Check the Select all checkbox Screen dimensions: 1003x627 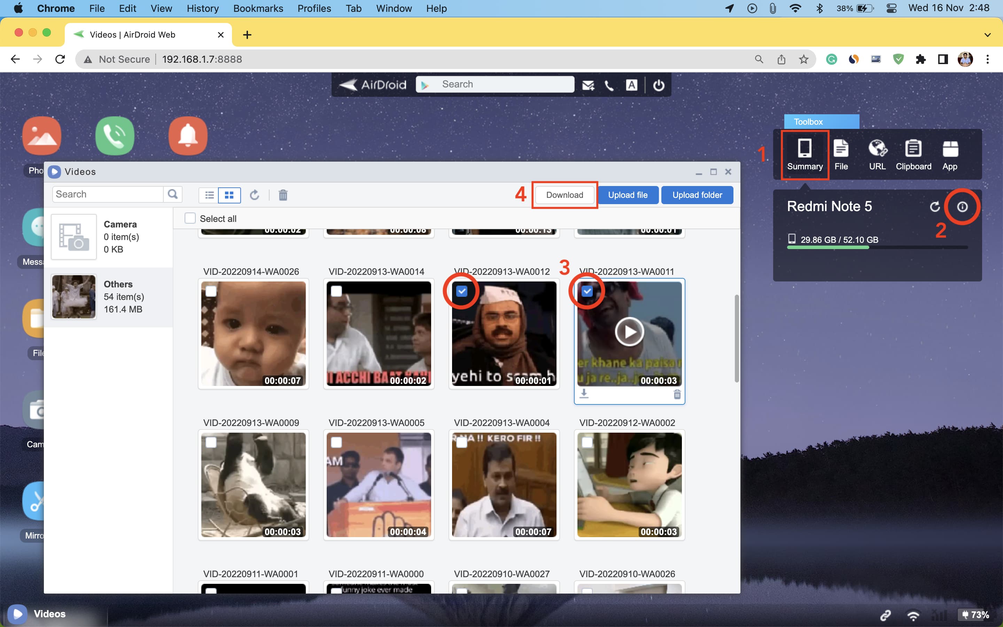click(190, 218)
